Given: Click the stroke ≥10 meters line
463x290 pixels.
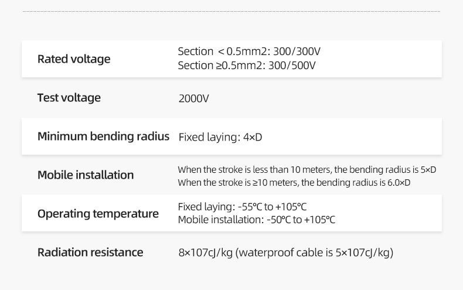Looking at the screenshot, I should tap(294, 182).
